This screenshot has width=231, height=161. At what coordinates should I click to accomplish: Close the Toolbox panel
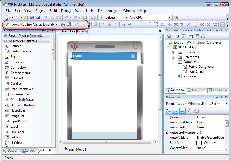click(52, 30)
